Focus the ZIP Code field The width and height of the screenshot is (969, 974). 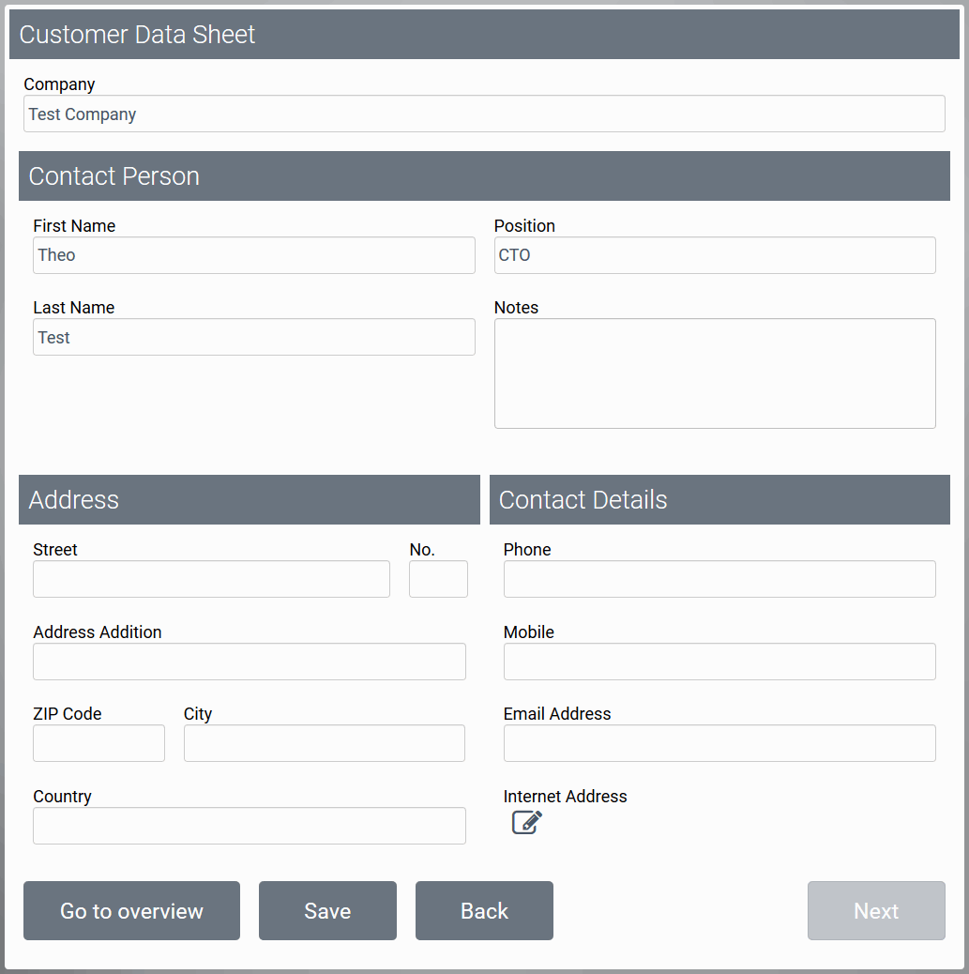(98, 743)
